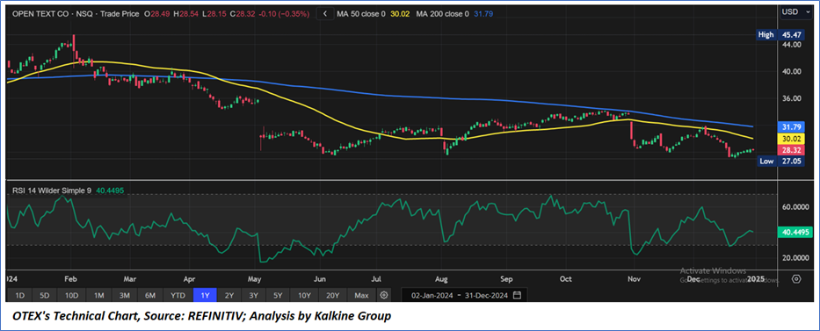Select the YTD time range

pos(178,296)
